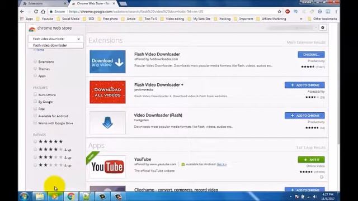Enable Available for Android checkbox

point(35,116)
